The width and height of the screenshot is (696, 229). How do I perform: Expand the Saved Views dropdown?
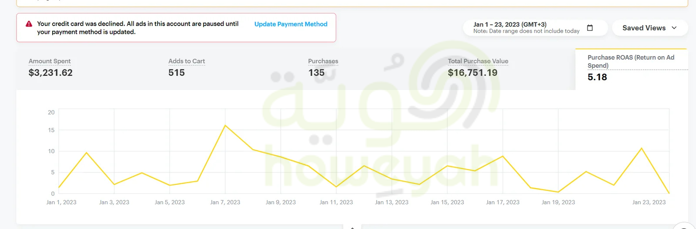coord(649,28)
